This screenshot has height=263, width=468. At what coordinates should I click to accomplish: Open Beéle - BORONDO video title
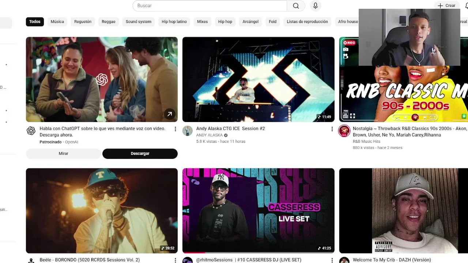(90, 260)
